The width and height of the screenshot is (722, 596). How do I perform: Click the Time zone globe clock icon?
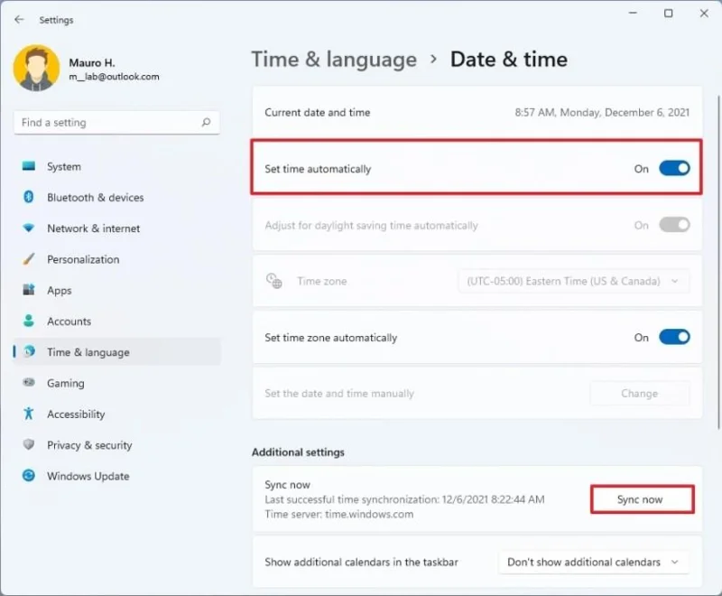pyautogui.click(x=274, y=281)
